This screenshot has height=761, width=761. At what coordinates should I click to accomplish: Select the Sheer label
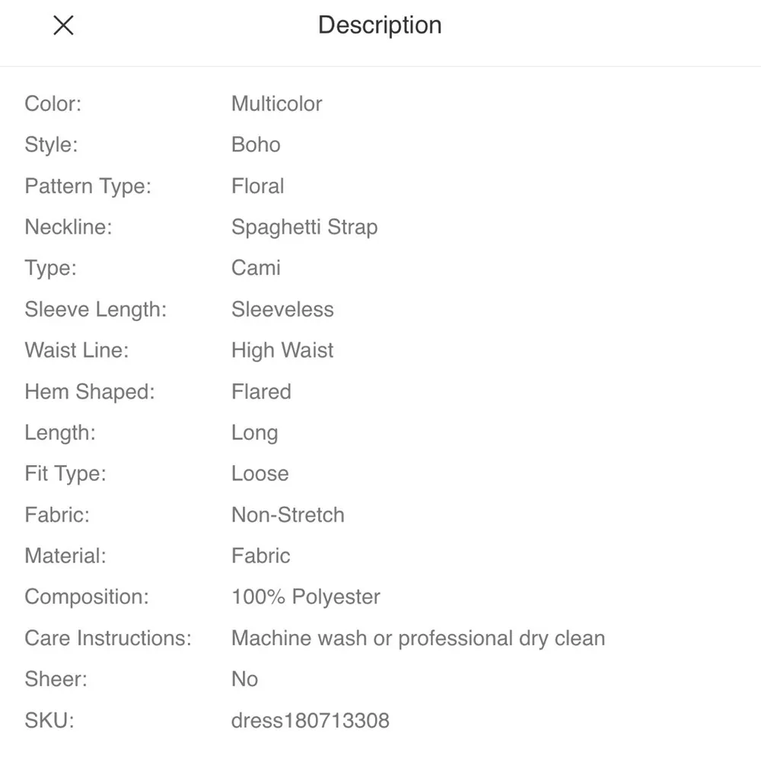[x=56, y=679]
